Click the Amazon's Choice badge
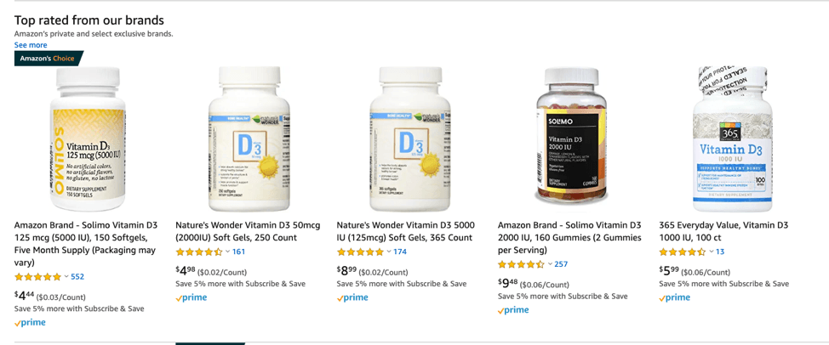This screenshot has height=345, width=829. tap(49, 58)
